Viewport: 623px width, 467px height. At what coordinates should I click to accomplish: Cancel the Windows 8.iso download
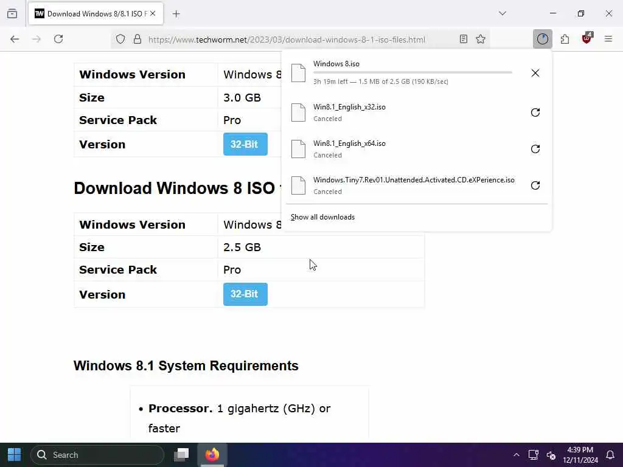[535, 73]
